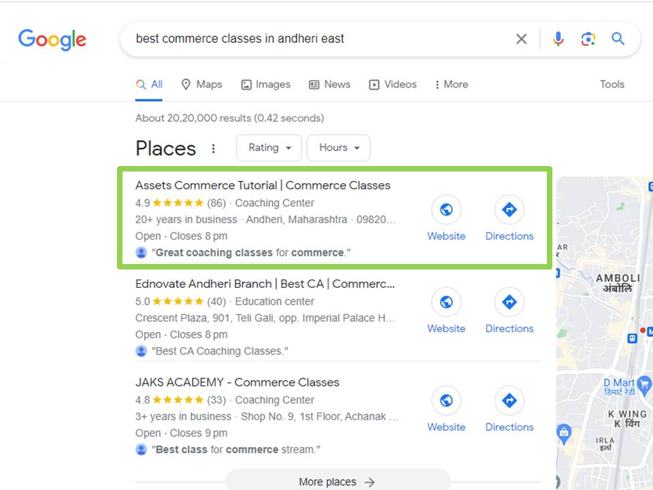The image size is (653, 490).
Task: Get Directions to Ednovate Andheri Branch
Action: click(509, 311)
